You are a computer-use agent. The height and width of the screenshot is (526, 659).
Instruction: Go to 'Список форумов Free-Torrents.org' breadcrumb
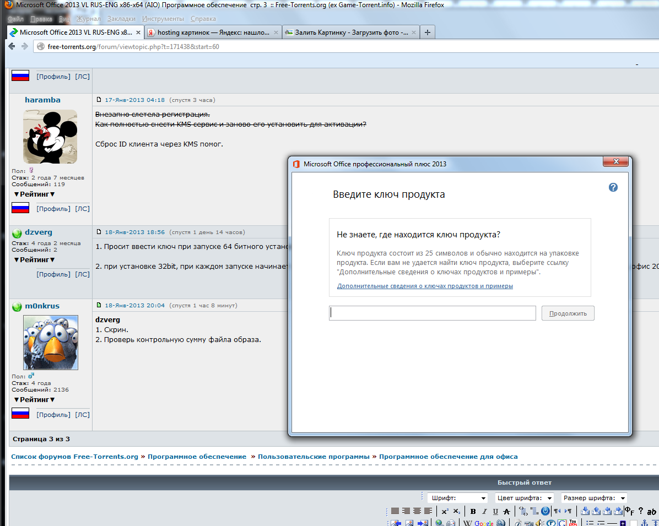(x=75, y=457)
